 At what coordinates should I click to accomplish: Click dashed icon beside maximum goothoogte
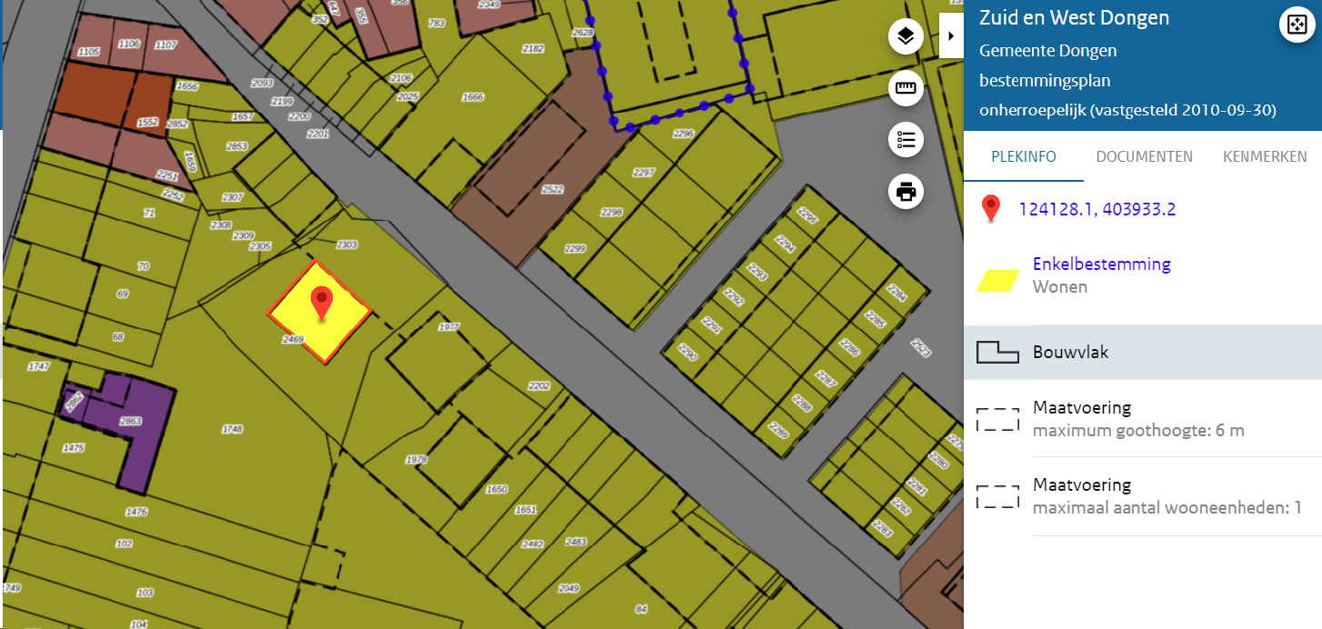(x=997, y=419)
